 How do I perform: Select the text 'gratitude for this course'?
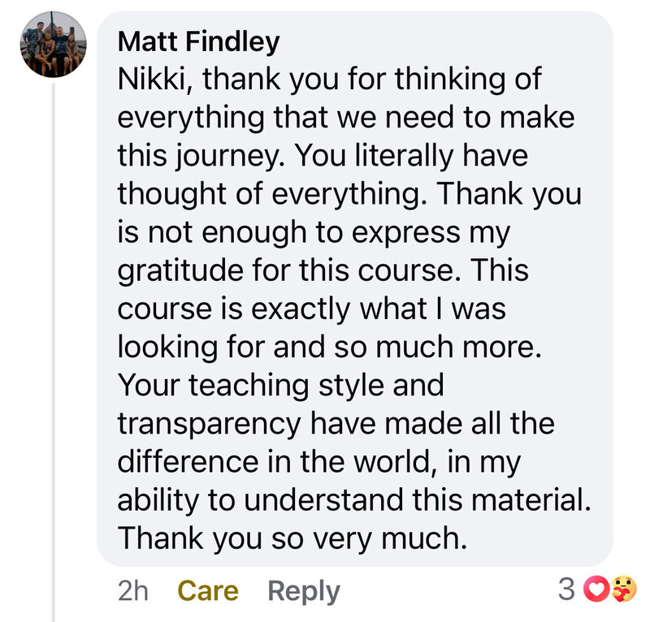coord(285,271)
